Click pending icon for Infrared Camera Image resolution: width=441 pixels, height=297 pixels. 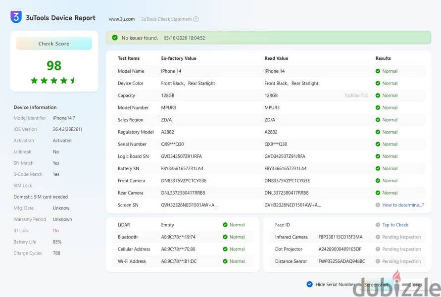coord(378,237)
